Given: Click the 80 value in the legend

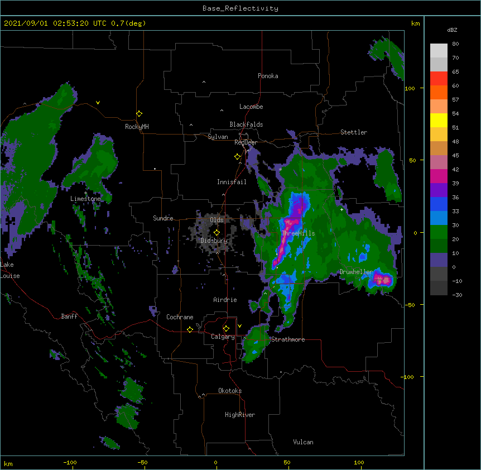Looking at the screenshot, I should click(x=455, y=44).
